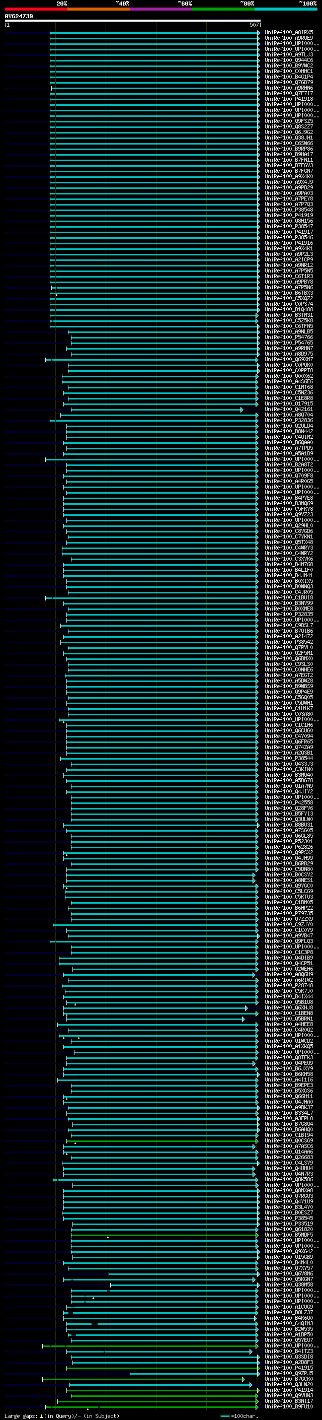Click the UniRef100_Q7GD79 label

(x=288, y=82)
